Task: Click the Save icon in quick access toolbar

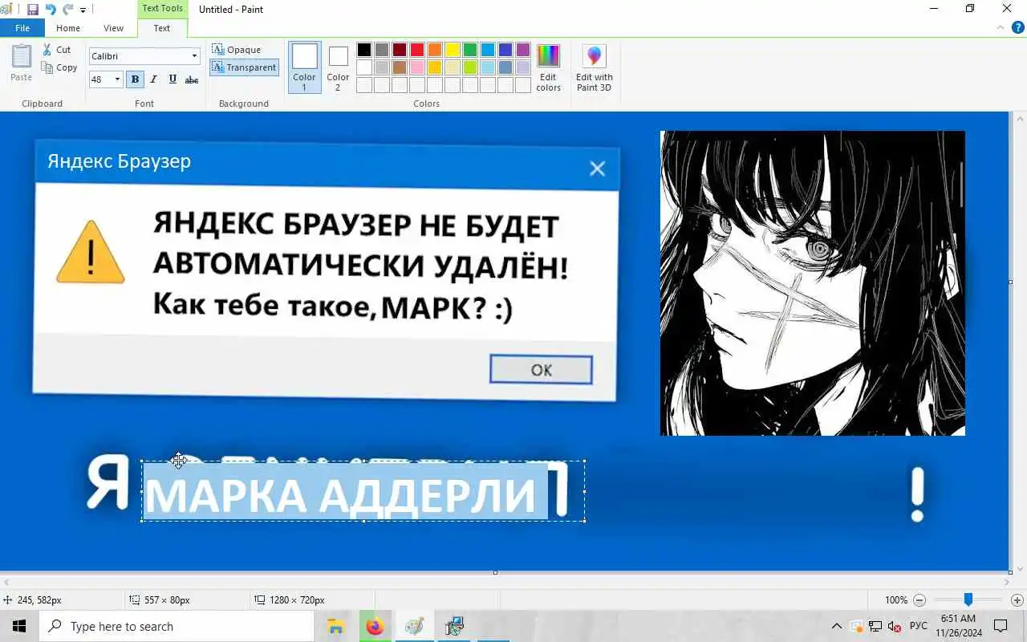Action: tap(33, 10)
